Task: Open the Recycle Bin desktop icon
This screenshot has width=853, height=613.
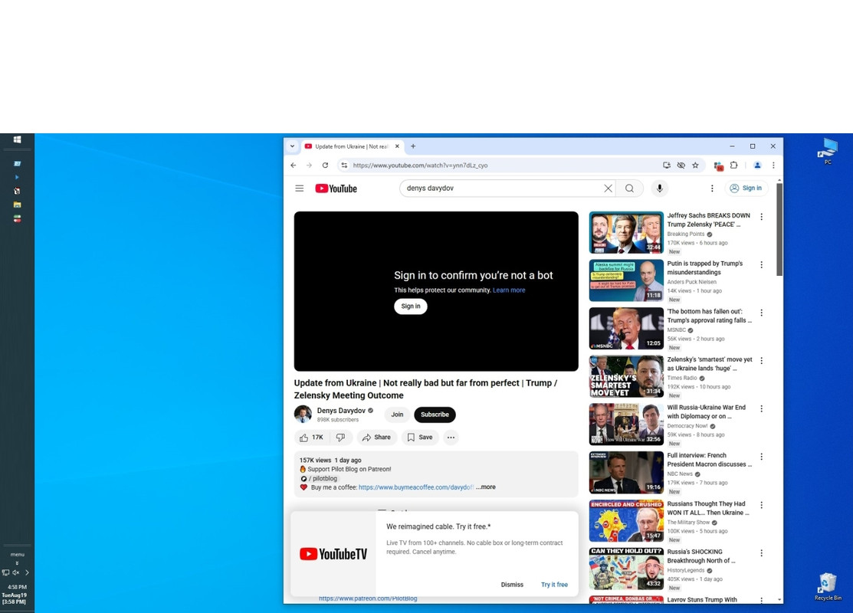Action: click(x=828, y=586)
